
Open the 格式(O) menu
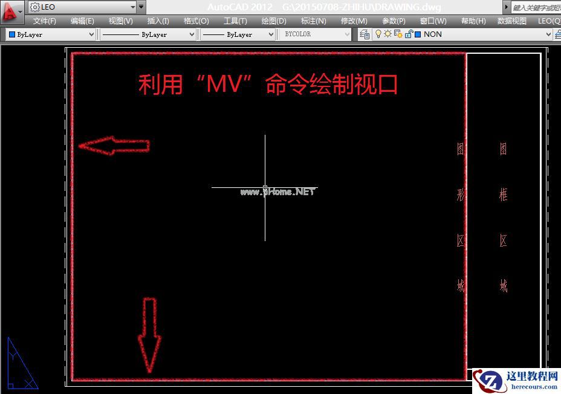coord(196,21)
